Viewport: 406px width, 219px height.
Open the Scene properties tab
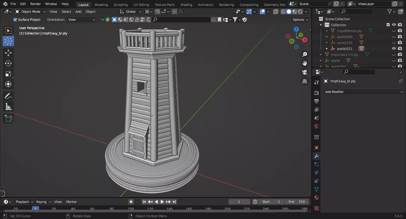pos(317,118)
